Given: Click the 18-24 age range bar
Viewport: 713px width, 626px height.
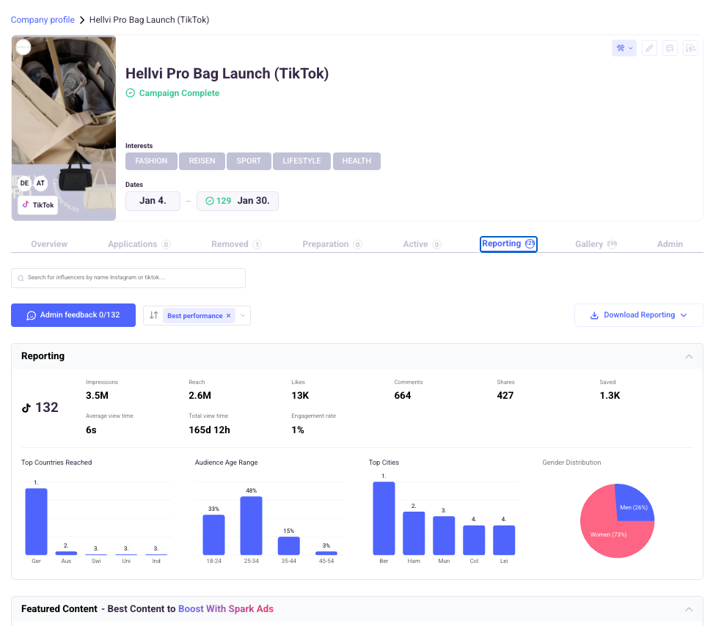Looking at the screenshot, I should [213, 534].
